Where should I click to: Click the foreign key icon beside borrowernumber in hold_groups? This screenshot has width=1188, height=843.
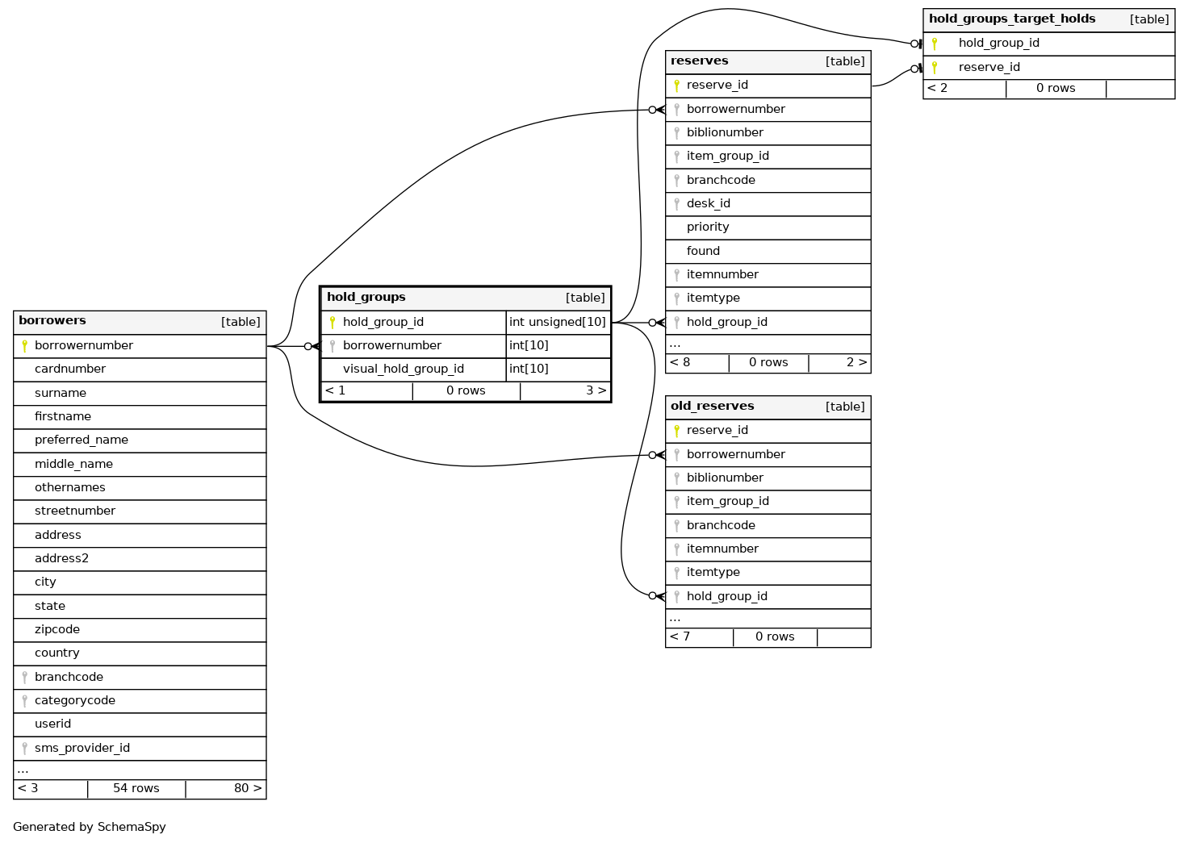[332, 346]
